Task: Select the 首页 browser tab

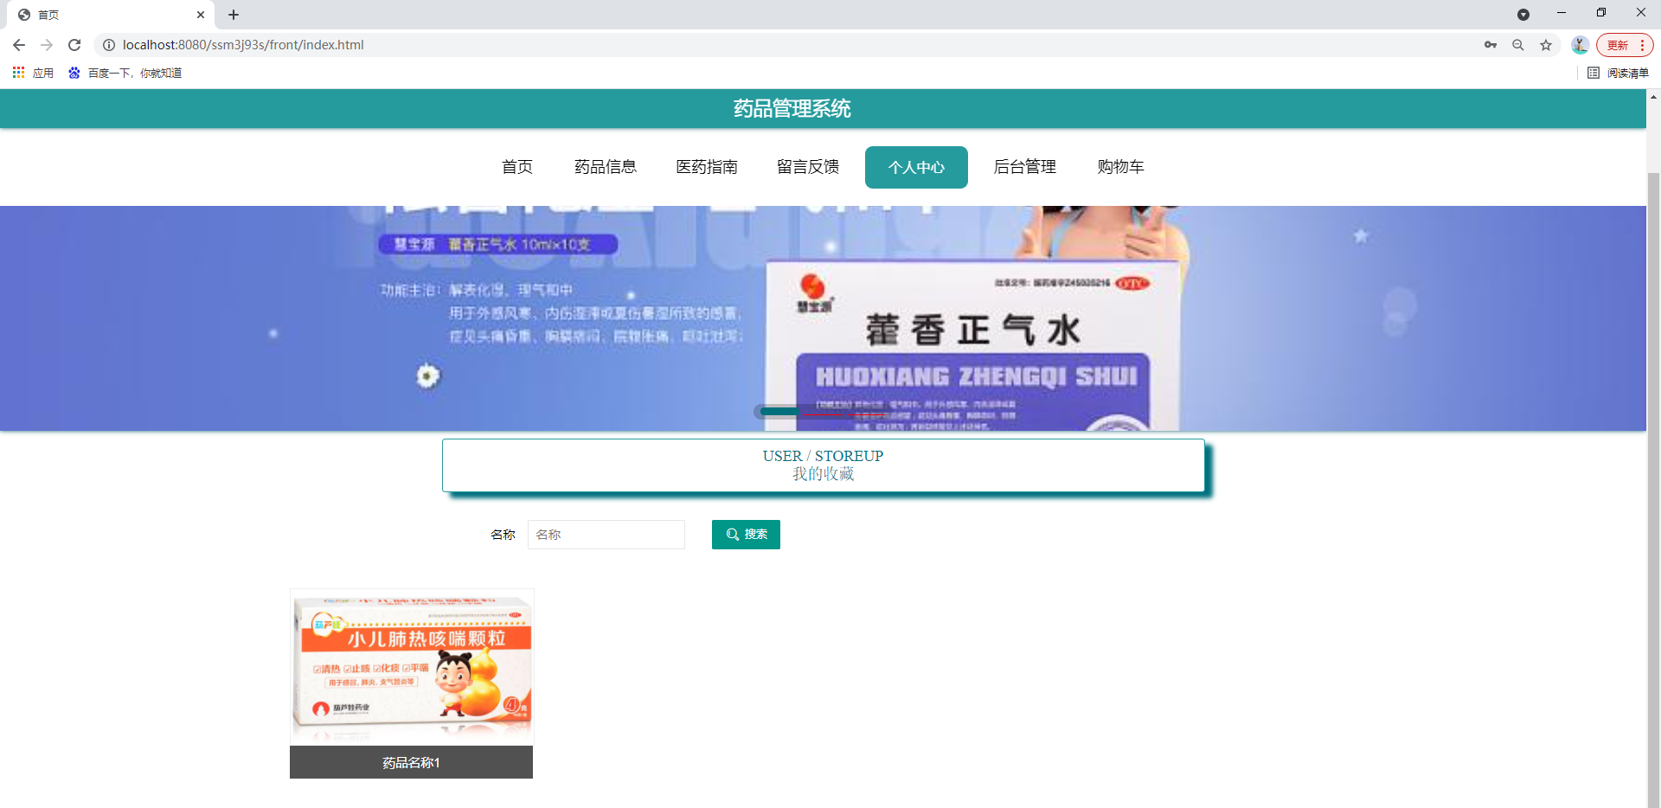Action: [x=112, y=15]
